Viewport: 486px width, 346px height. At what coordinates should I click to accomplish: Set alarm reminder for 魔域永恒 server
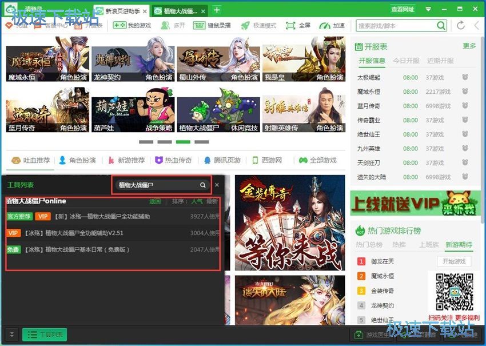click(465, 92)
